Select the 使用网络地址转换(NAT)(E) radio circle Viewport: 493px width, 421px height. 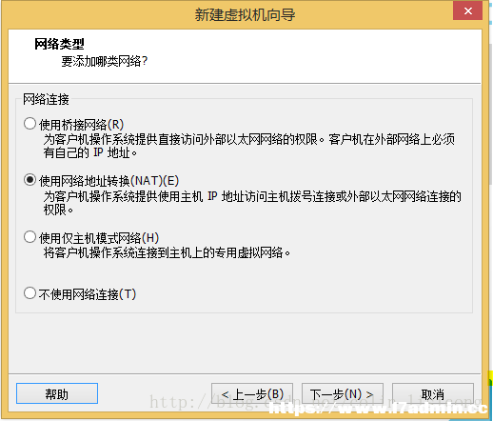30,180
